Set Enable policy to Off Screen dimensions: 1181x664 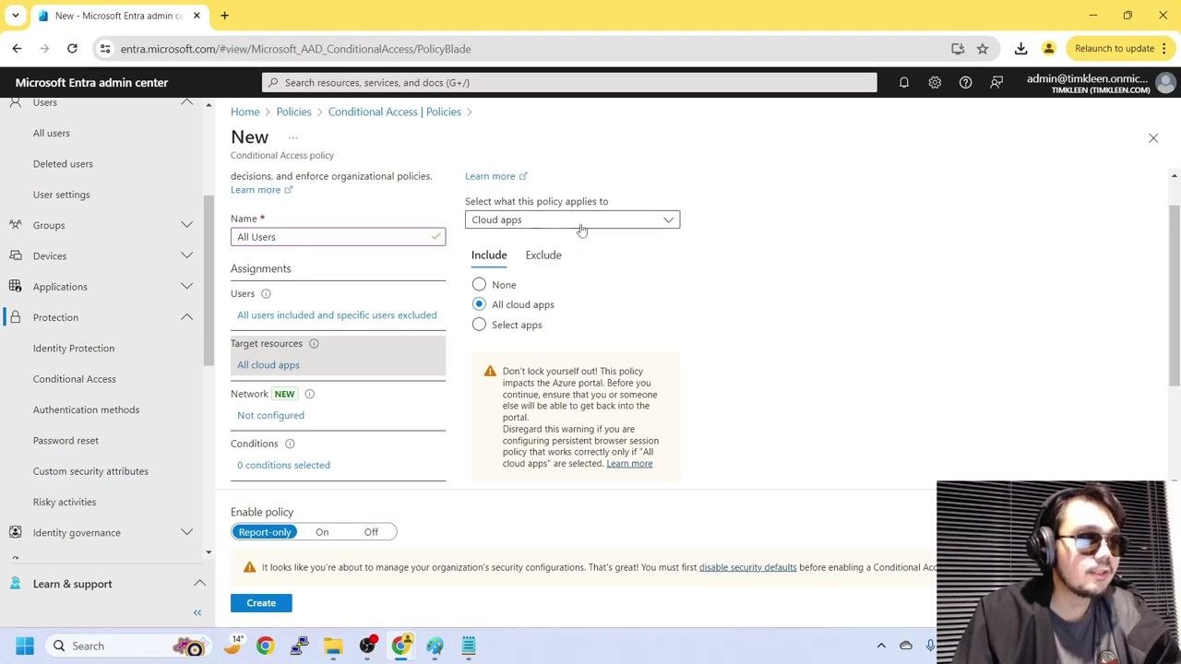(371, 532)
